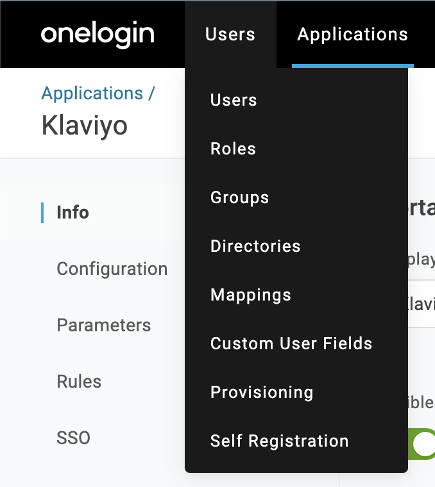Follow the Applications breadcrumb link
435x487 pixels.
coord(92,94)
